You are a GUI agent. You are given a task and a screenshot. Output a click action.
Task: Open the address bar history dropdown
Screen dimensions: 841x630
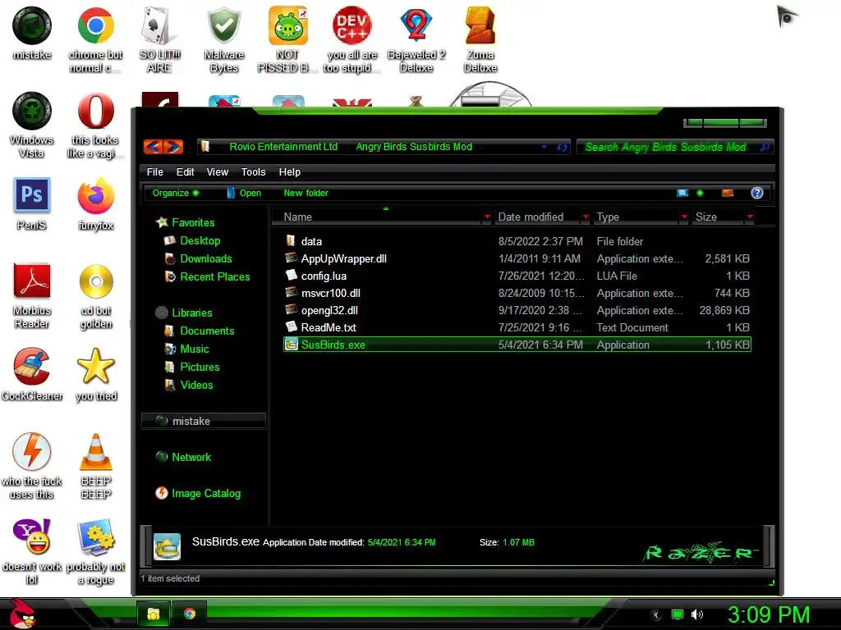[x=544, y=147]
